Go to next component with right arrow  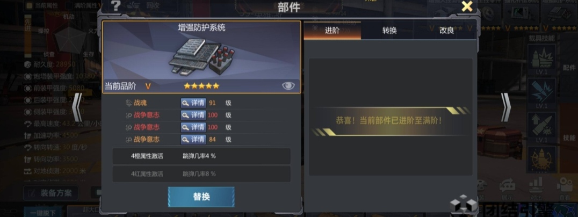506,107
